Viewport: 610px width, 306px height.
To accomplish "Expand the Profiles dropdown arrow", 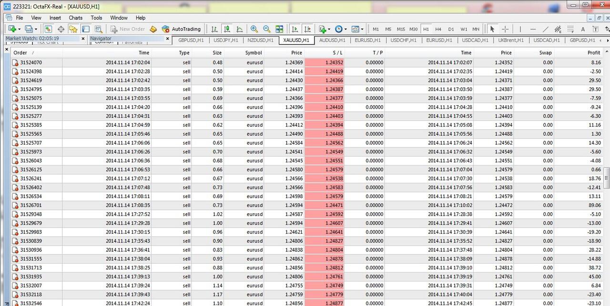I will point(36,30).
